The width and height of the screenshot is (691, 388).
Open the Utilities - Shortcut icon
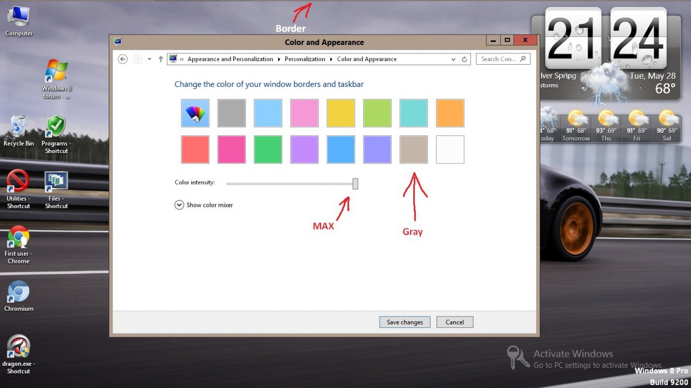pyautogui.click(x=19, y=189)
